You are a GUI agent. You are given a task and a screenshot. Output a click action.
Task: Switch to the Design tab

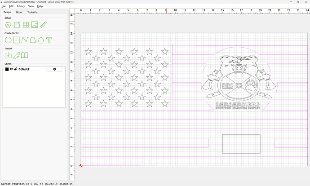pyautogui.click(x=7, y=12)
